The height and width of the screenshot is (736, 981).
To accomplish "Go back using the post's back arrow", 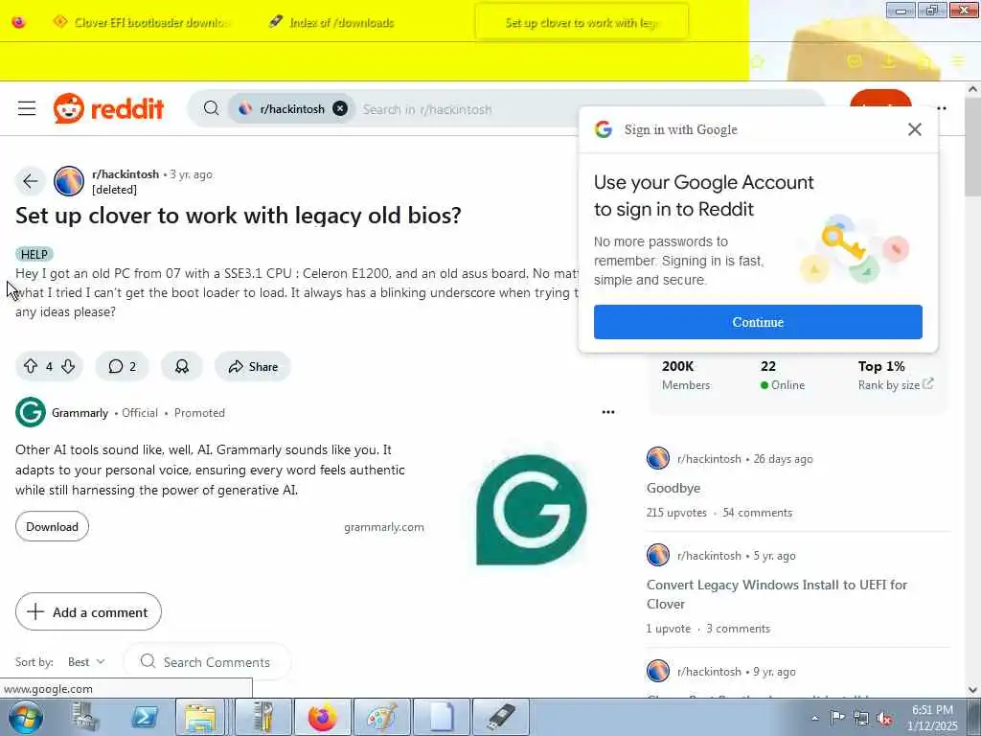I will click(30, 181).
